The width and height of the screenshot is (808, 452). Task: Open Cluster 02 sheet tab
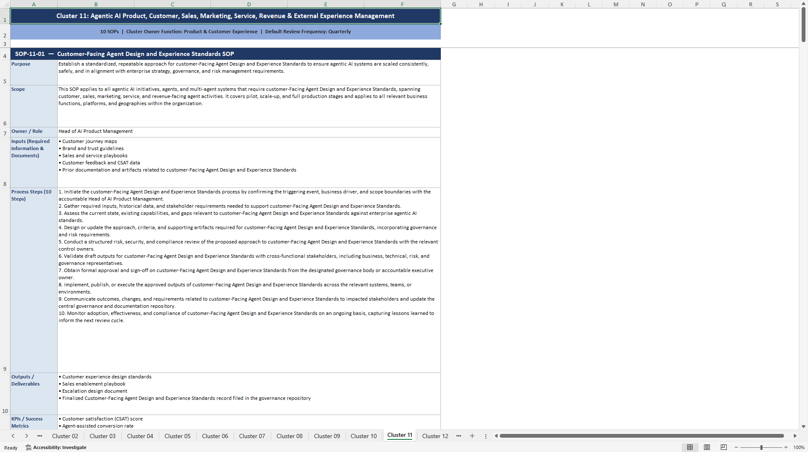point(65,436)
